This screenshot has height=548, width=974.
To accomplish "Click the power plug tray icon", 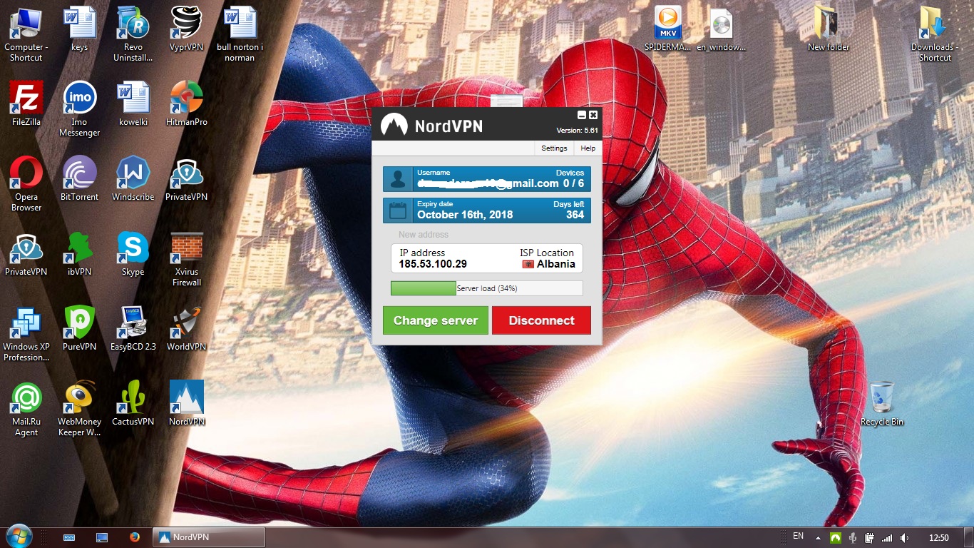I will pos(870,537).
